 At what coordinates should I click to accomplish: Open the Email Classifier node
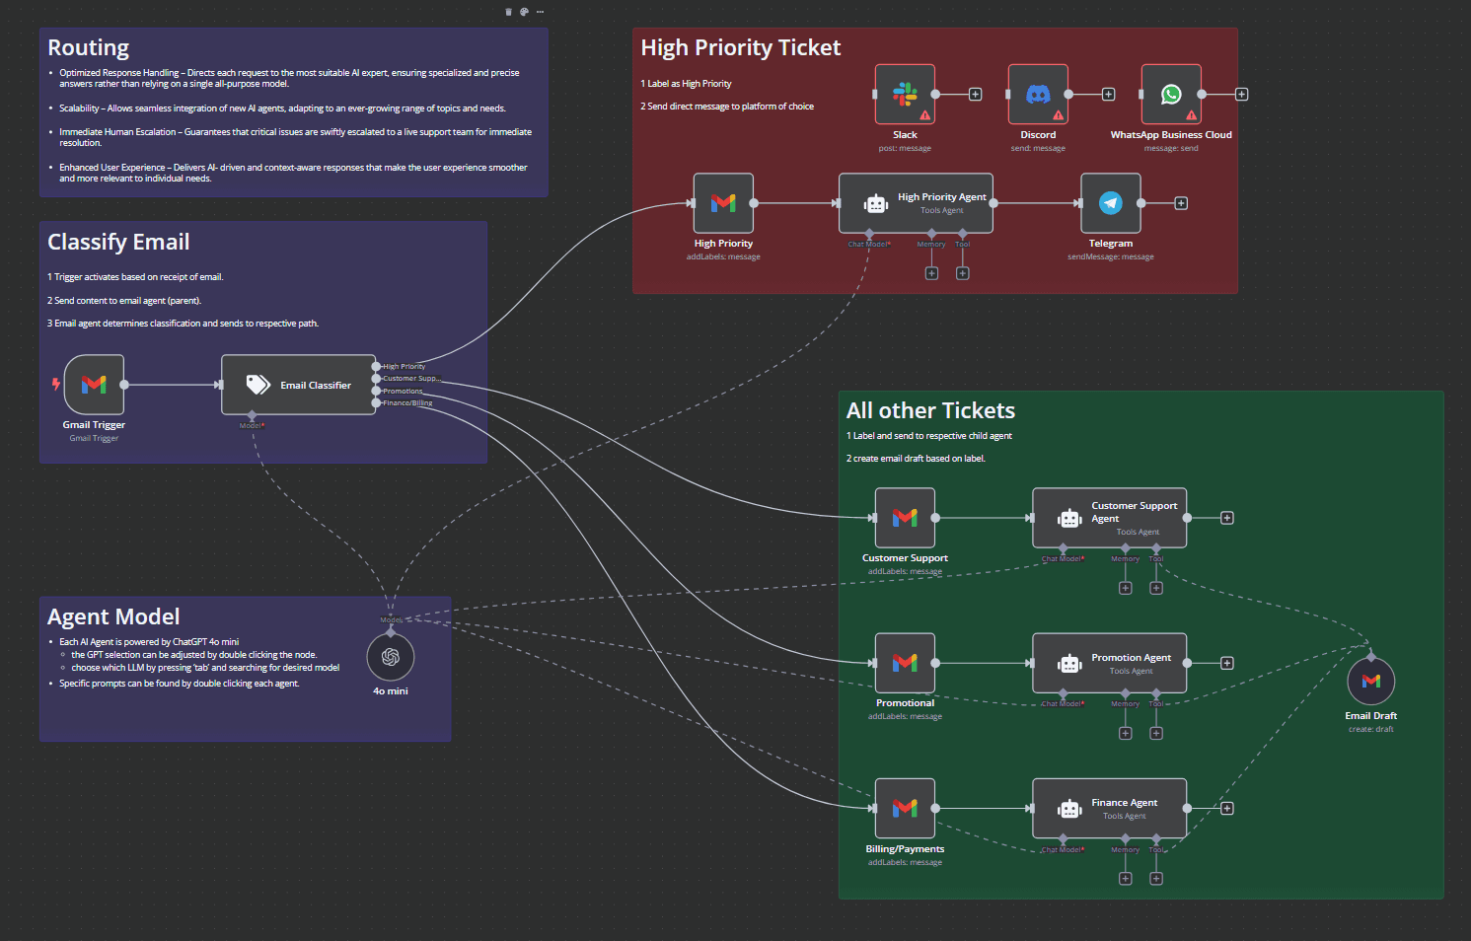click(298, 385)
